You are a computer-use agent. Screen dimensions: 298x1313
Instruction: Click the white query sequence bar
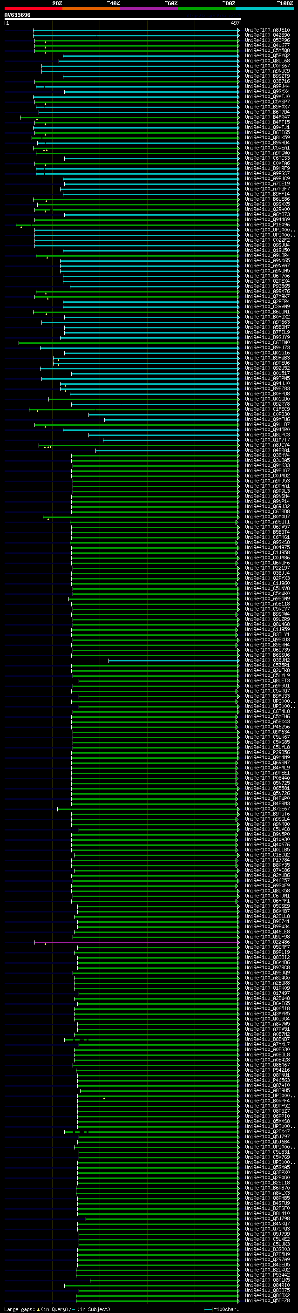[123, 19]
